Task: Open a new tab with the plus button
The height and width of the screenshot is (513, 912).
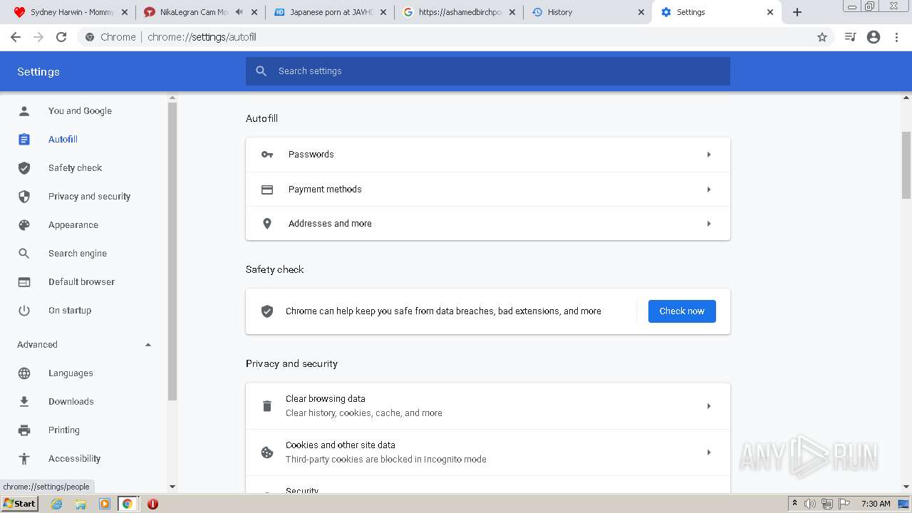Action: 797,12
